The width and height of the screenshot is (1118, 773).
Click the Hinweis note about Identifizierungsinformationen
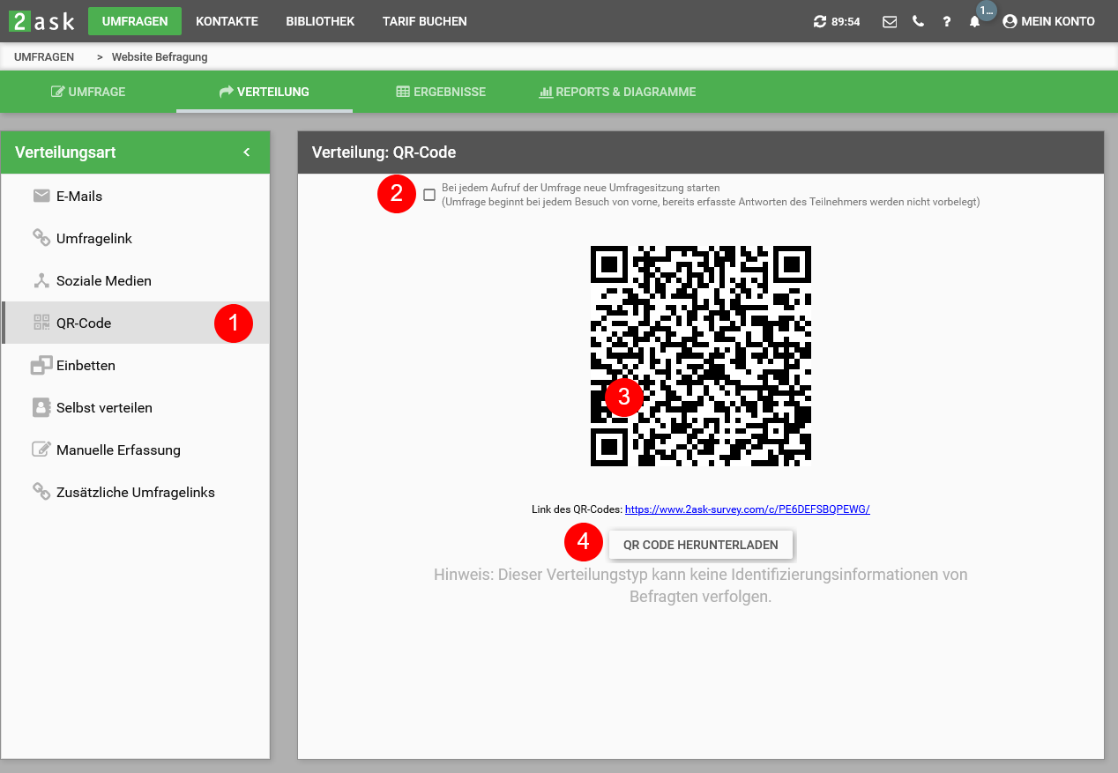point(701,586)
